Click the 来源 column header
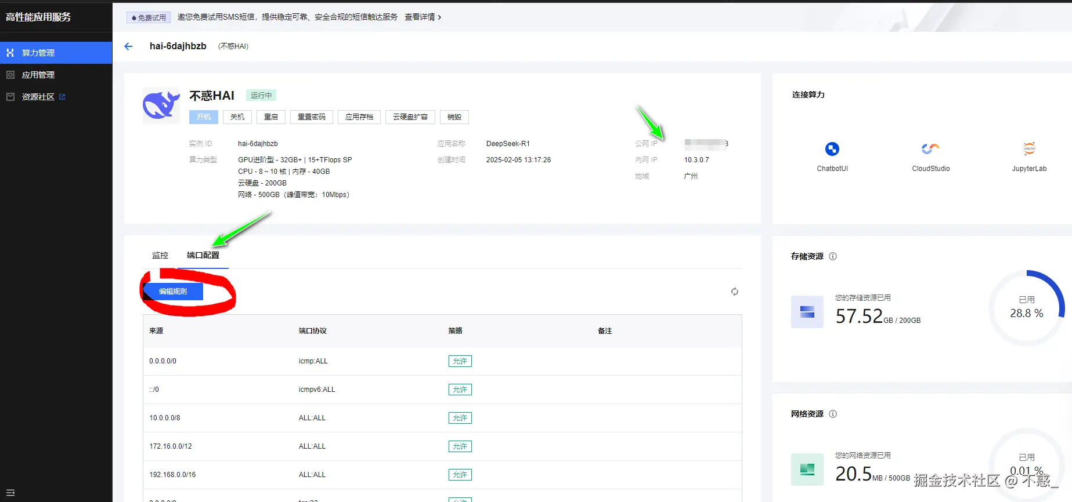The image size is (1072, 502). [x=156, y=331]
